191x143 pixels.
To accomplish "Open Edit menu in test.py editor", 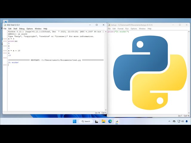I will tap(114, 29).
